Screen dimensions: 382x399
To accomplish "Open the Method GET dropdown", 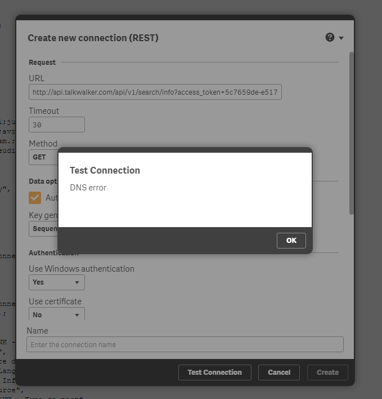I will click(43, 157).
